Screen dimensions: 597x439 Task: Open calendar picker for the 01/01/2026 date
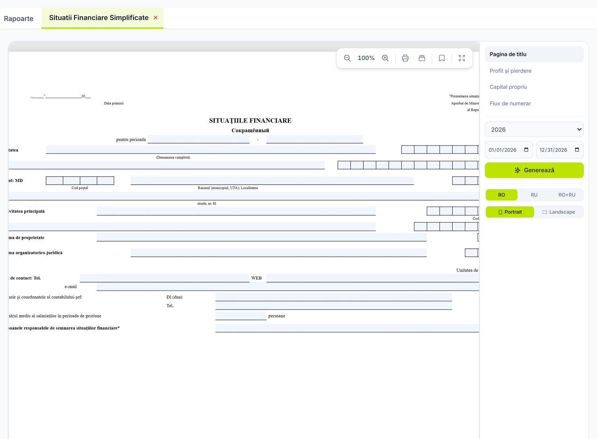point(526,150)
